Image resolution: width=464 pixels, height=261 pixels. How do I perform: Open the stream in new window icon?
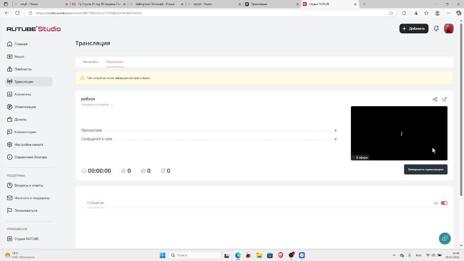pos(445,99)
